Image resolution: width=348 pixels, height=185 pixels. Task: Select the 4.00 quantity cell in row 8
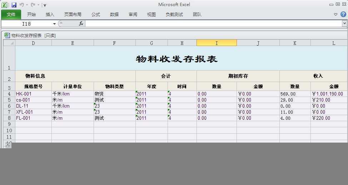[x=295, y=118]
